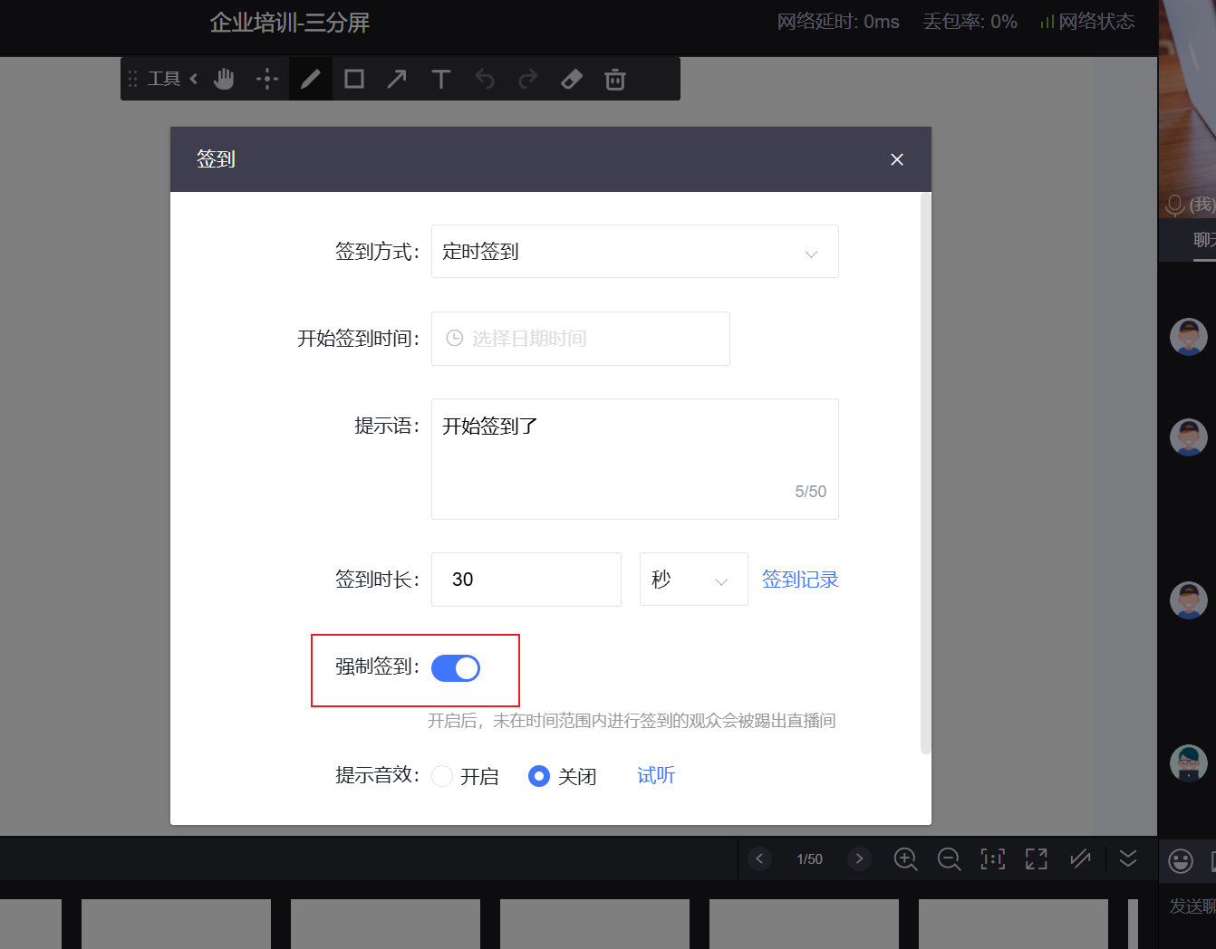Image resolution: width=1216 pixels, height=949 pixels.
Task: Select the laser pointer move tool
Action: (267, 79)
